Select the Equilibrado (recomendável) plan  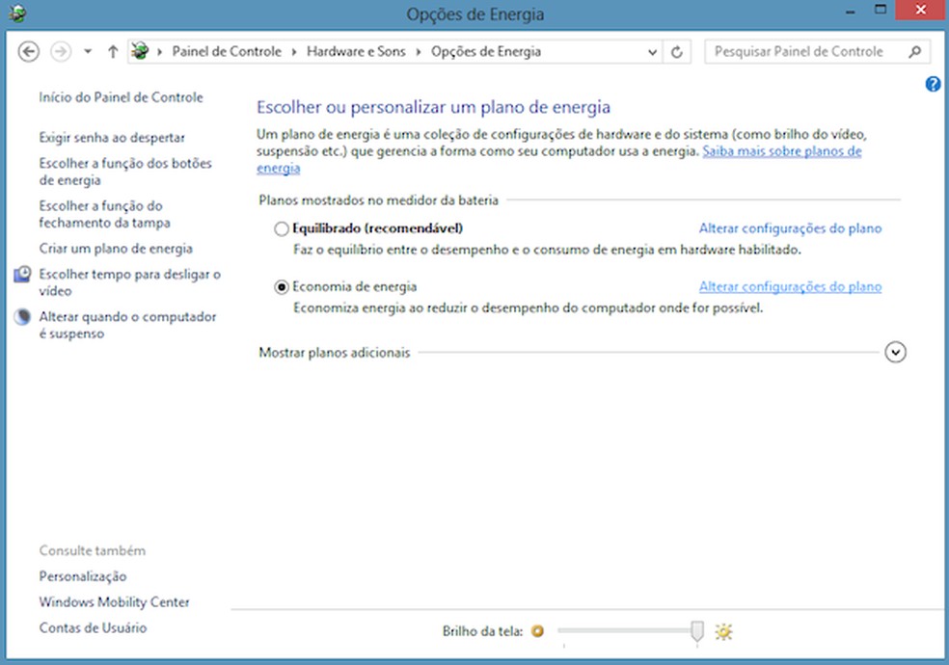click(x=282, y=229)
